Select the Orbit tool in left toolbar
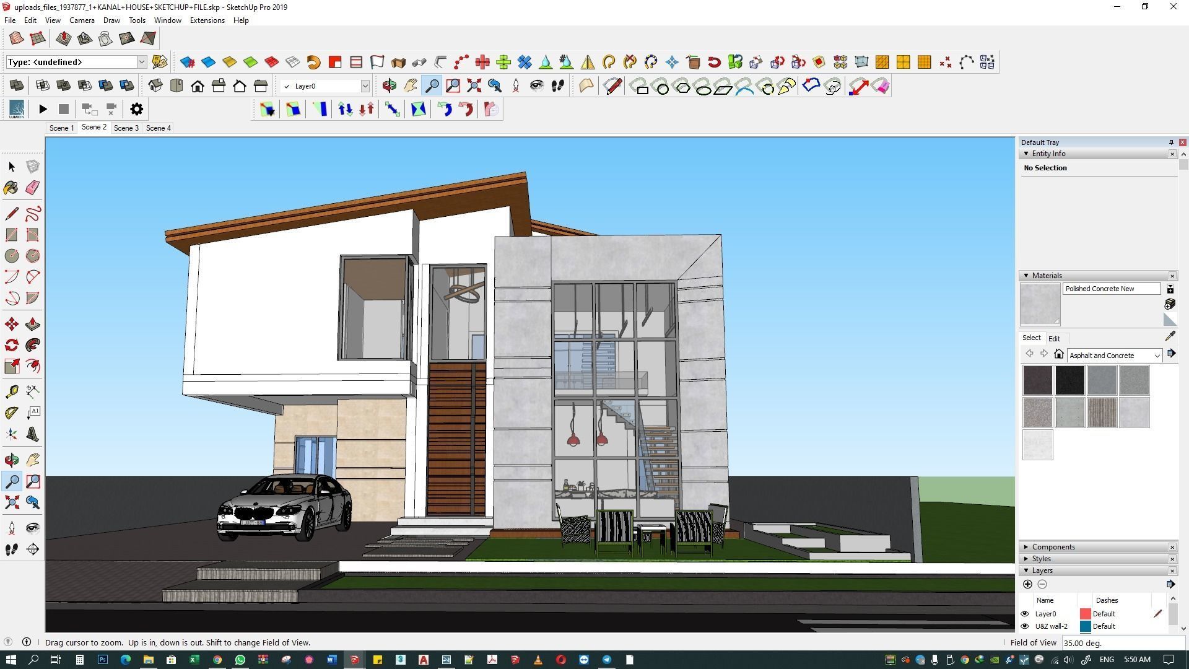Screen dimensions: 1189x669 tap(12, 460)
